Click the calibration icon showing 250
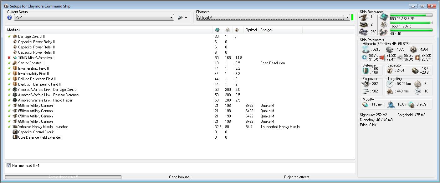Image resolution: width=440 pixels, height=183 pixels. pyautogui.click(x=363, y=32)
